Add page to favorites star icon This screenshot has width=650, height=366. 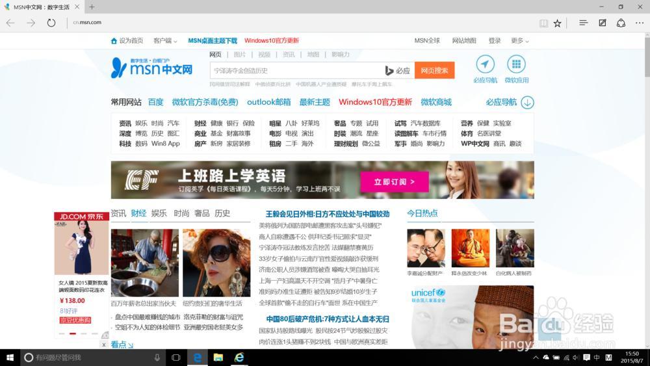(x=558, y=23)
